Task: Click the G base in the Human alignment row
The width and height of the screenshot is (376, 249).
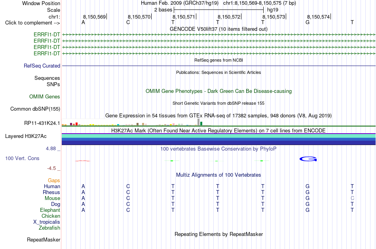Action: pos(308,186)
